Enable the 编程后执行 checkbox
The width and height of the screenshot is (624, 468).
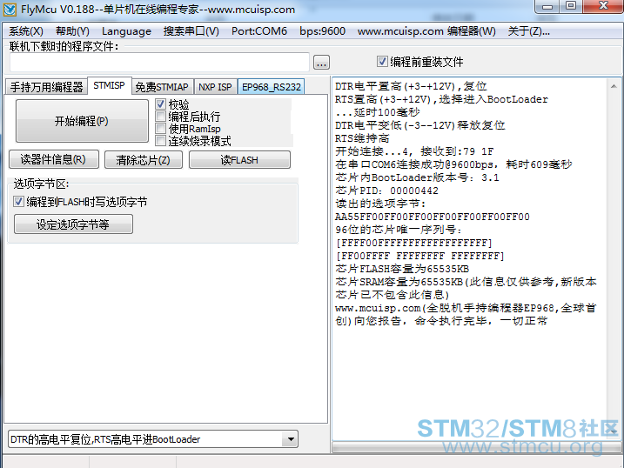tap(160, 117)
